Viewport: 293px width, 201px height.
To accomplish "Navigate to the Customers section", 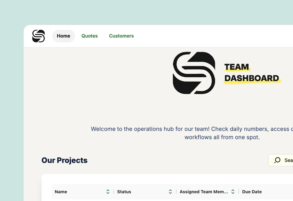I will click(x=121, y=36).
